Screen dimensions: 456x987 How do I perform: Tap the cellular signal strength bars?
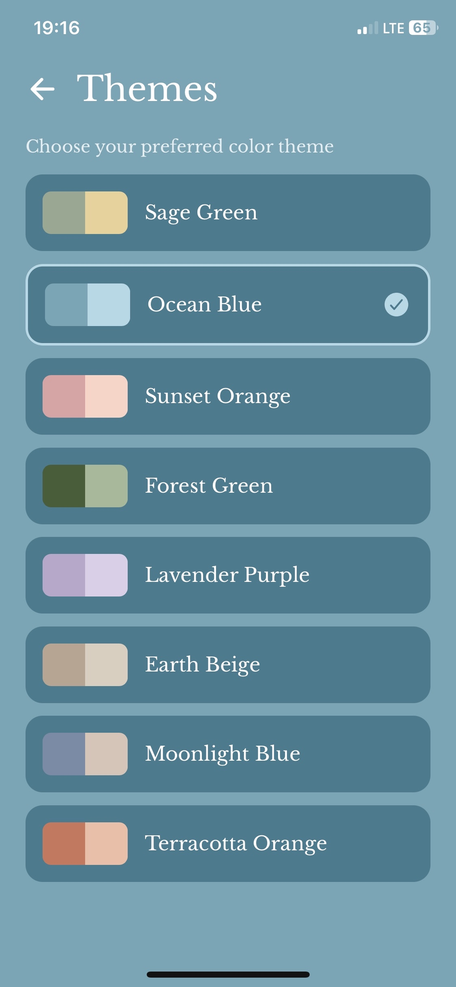pyautogui.click(x=368, y=28)
